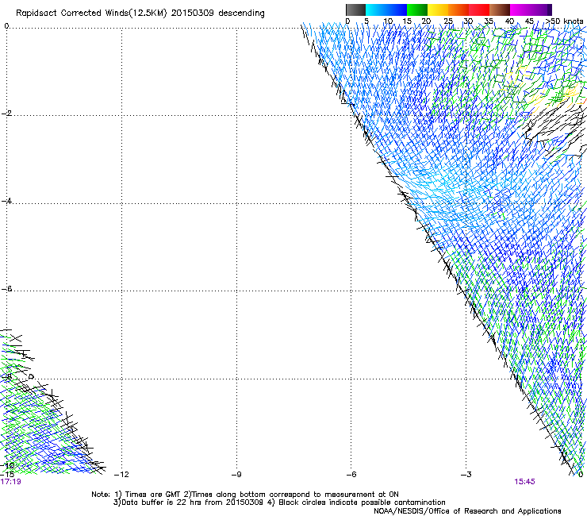Screen dimensions: 587x516
Task: Click the '40' value under the color bar
Action: 509,21
